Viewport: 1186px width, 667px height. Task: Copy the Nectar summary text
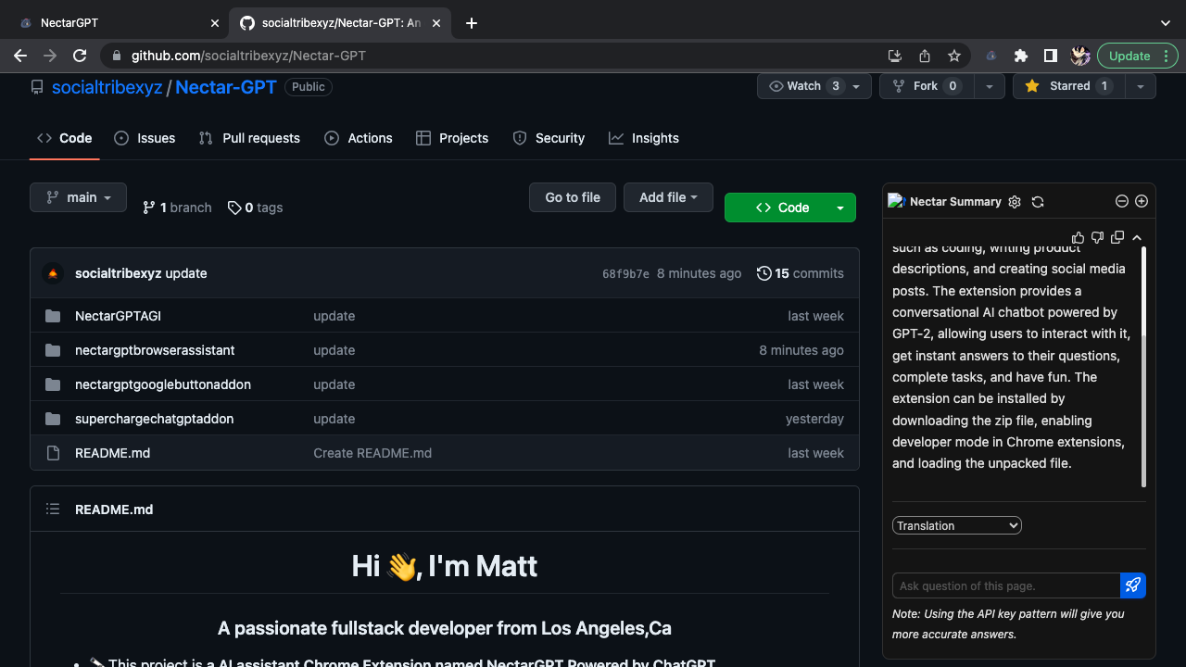[x=1117, y=238]
